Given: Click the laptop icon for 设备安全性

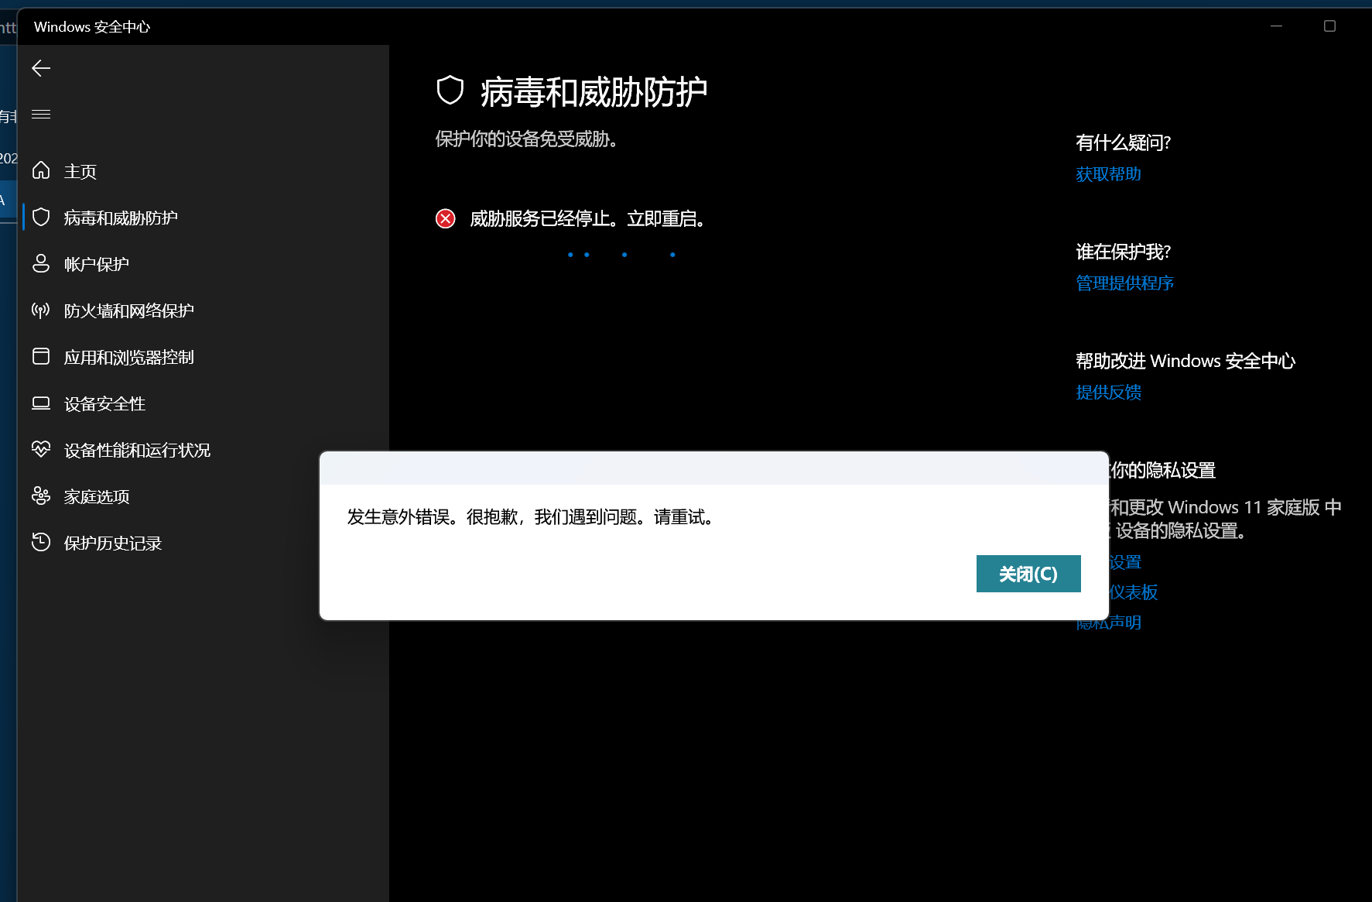Looking at the screenshot, I should point(41,403).
